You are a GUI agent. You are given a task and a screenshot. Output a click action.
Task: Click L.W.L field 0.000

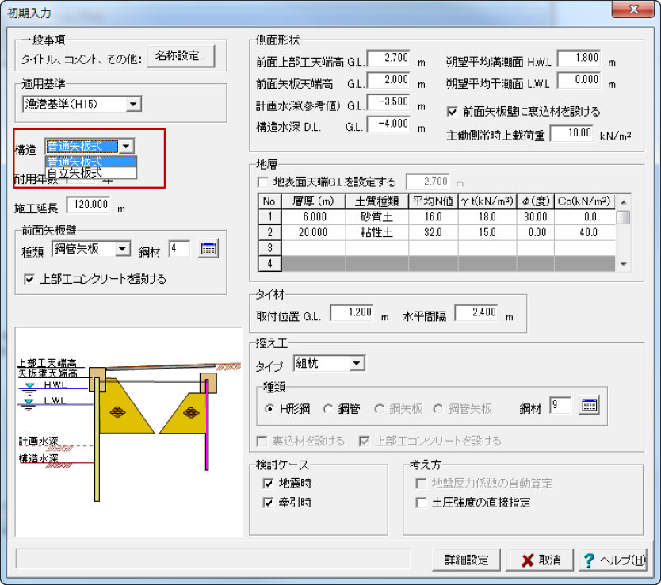click(x=579, y=80)
